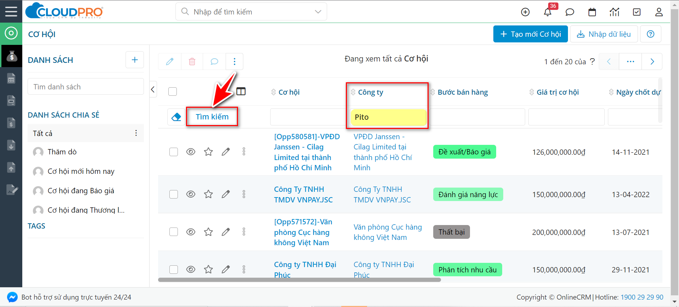Check the VNPAY.JSC row checkbox
The height and width of the screenshot is (307, 679).
coord(174,194)
